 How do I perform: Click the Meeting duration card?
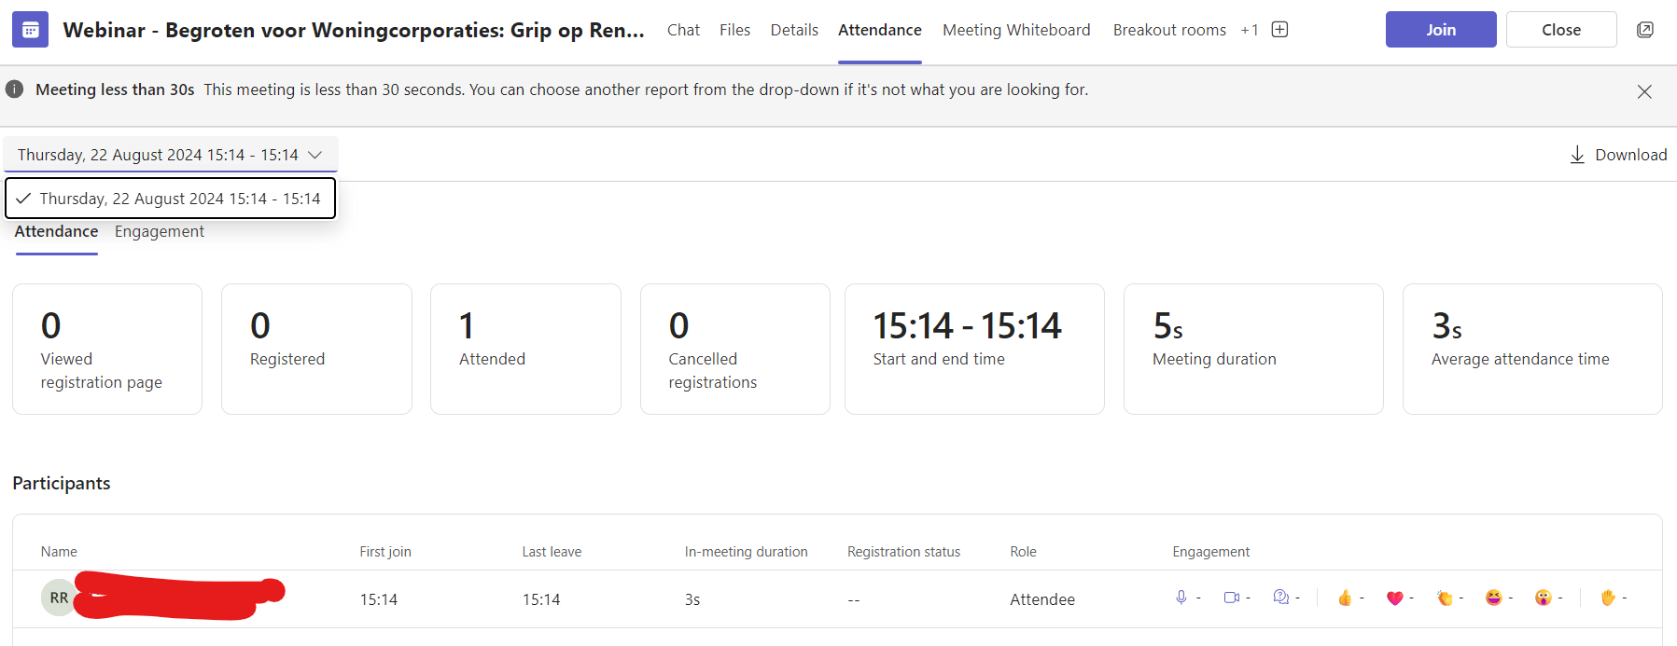tap(1253, 349)
